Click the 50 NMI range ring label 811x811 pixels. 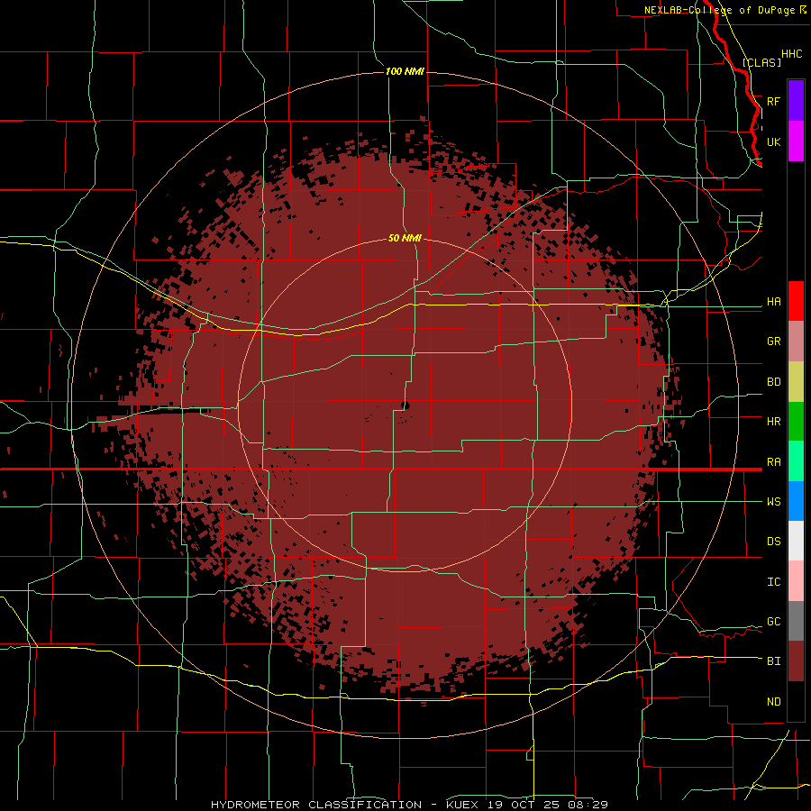click(405, 239)
